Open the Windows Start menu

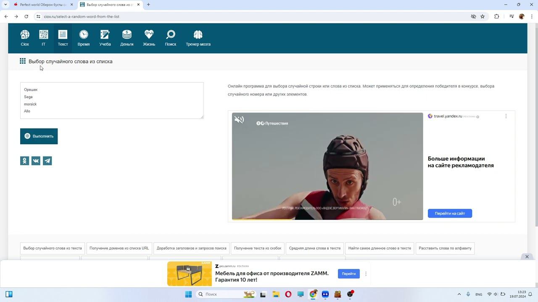188,294
